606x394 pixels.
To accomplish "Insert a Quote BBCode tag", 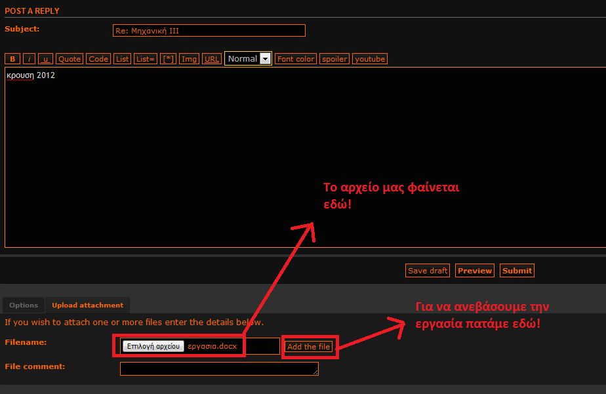I will click(70, 59).
